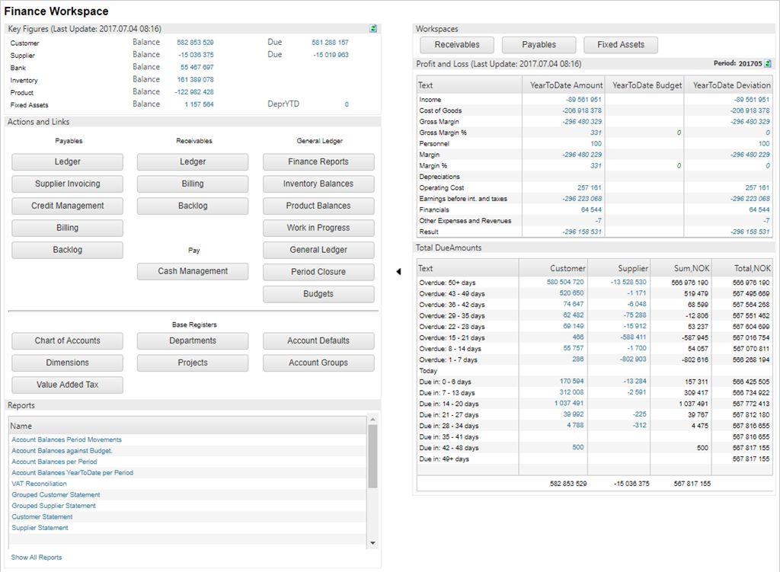
Task: Click the Reports list scroll-down arrow
Action: (x=372, y=542)
